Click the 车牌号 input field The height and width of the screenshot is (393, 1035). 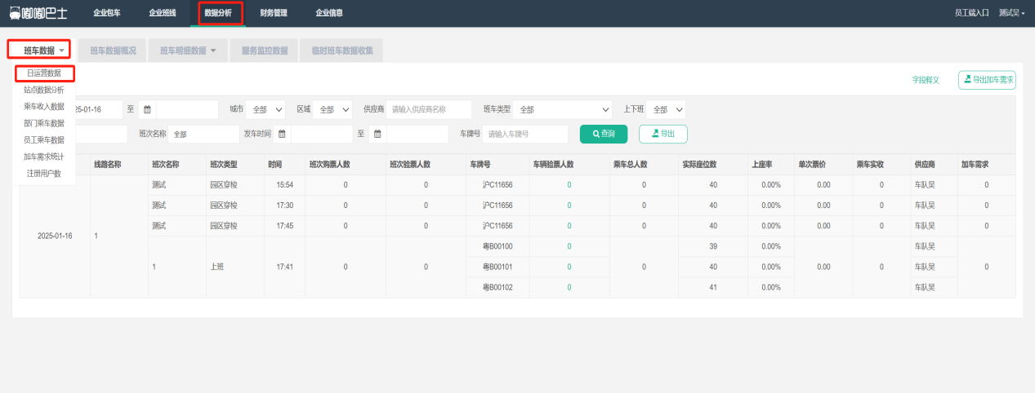[525, 134]
